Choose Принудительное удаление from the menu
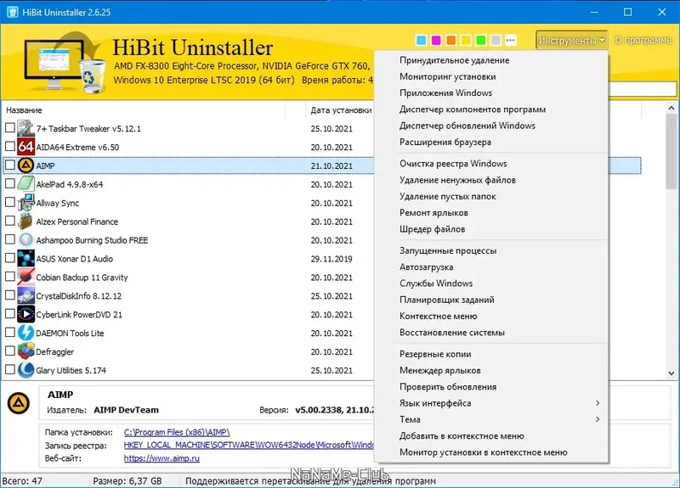 pos(491,60)
